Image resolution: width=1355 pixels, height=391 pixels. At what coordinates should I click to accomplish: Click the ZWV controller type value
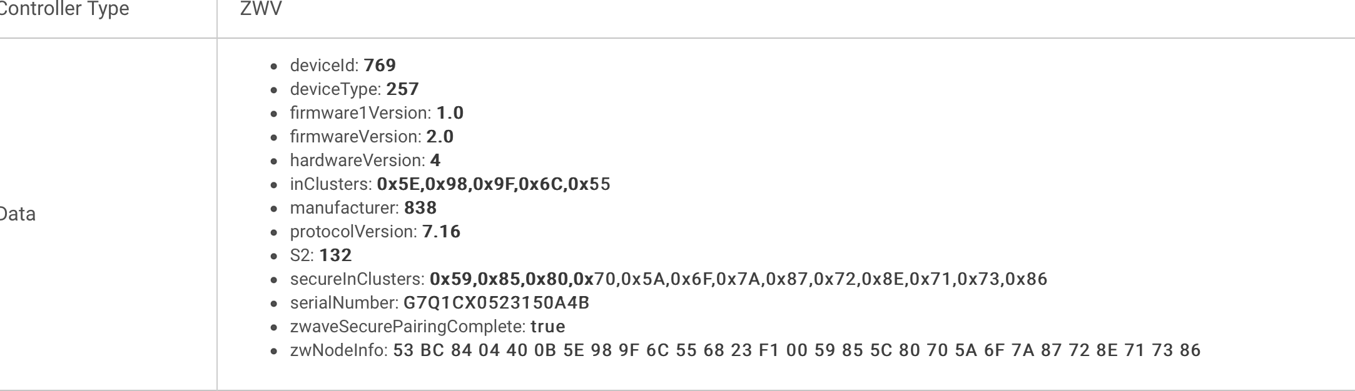[261, 9]
